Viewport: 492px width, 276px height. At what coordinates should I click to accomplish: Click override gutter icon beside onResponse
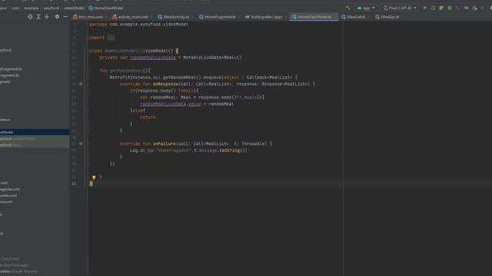click(81, 84)
